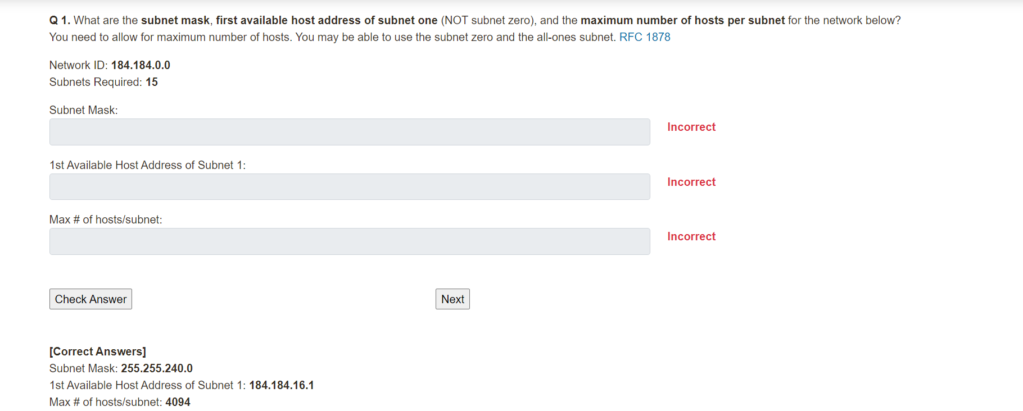Viewport: 1023px width, 411px height.
Task: Click the Incorrect label beside the max hosts field
Action: point(691,236)
